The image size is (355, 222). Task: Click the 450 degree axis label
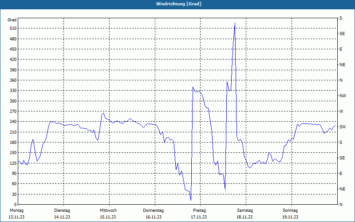coord(13,49)
